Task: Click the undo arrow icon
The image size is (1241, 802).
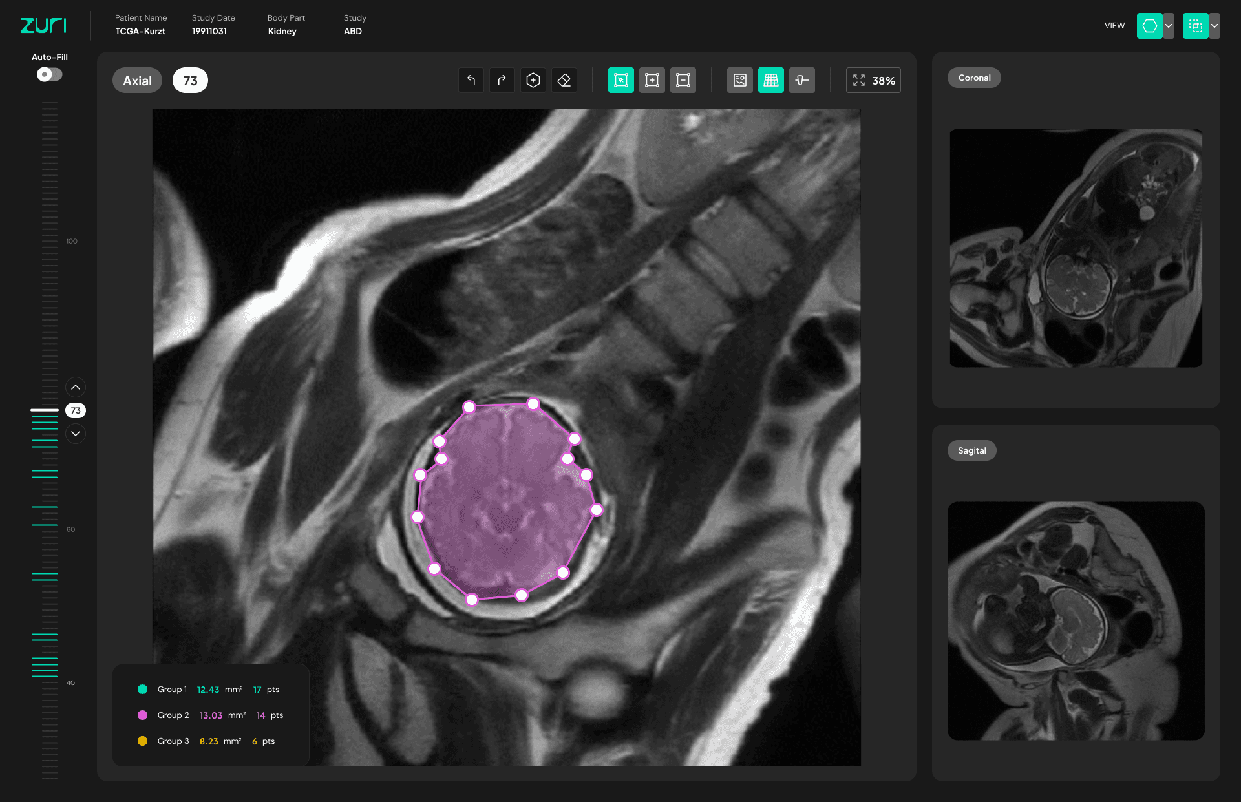Action: click(471, 80)
